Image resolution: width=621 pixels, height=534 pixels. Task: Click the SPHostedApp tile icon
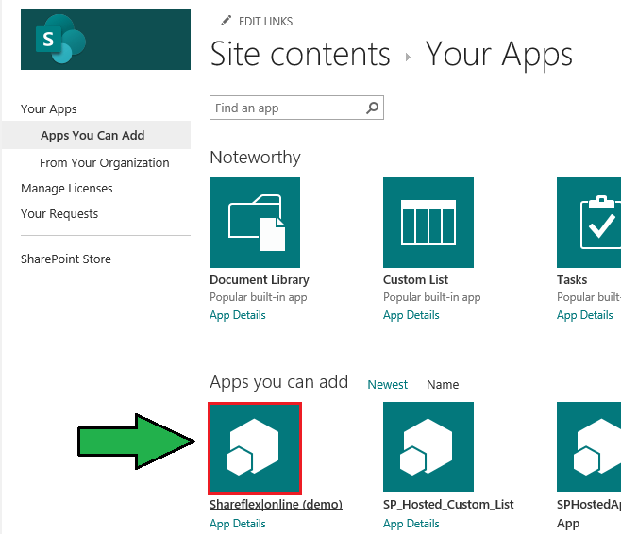[x=591, y=447]
